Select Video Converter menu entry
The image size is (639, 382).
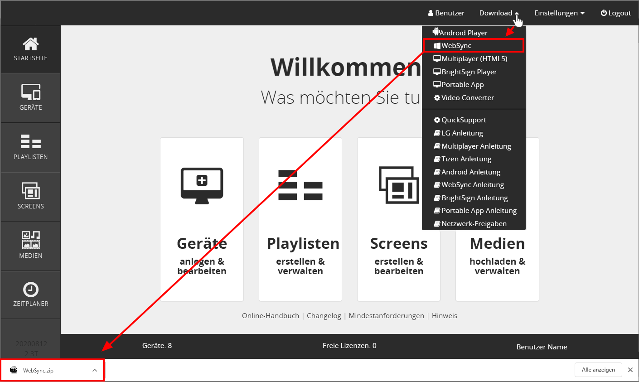click(x=467, y=98)
